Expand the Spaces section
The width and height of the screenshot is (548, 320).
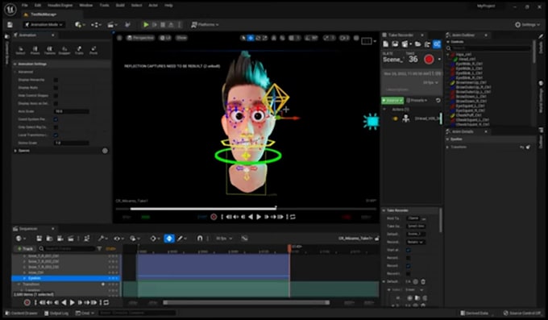coord(15,151)
